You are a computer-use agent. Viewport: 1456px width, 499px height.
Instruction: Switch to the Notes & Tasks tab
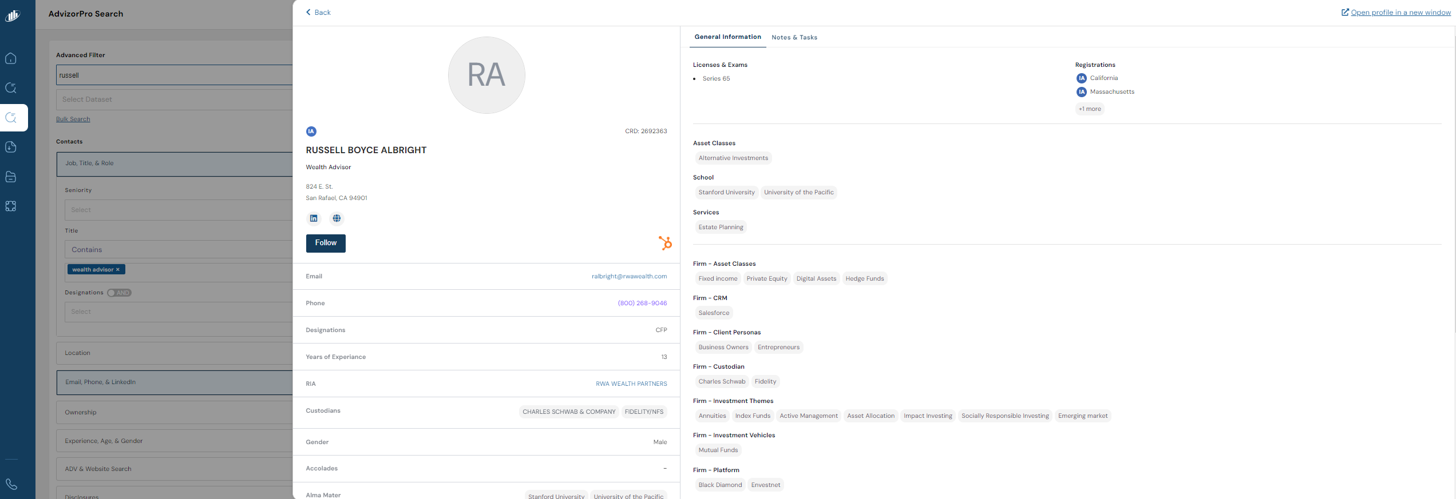pos(794,37)
